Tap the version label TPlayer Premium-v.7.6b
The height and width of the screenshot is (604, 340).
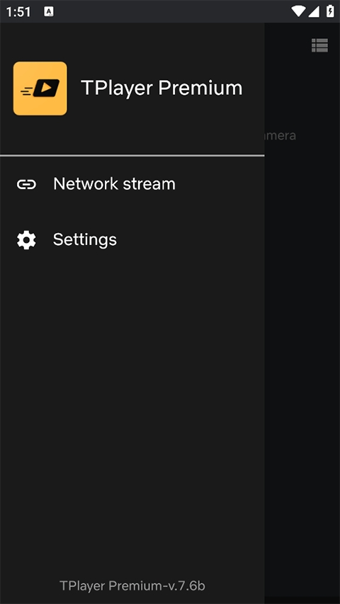[132, 586]
